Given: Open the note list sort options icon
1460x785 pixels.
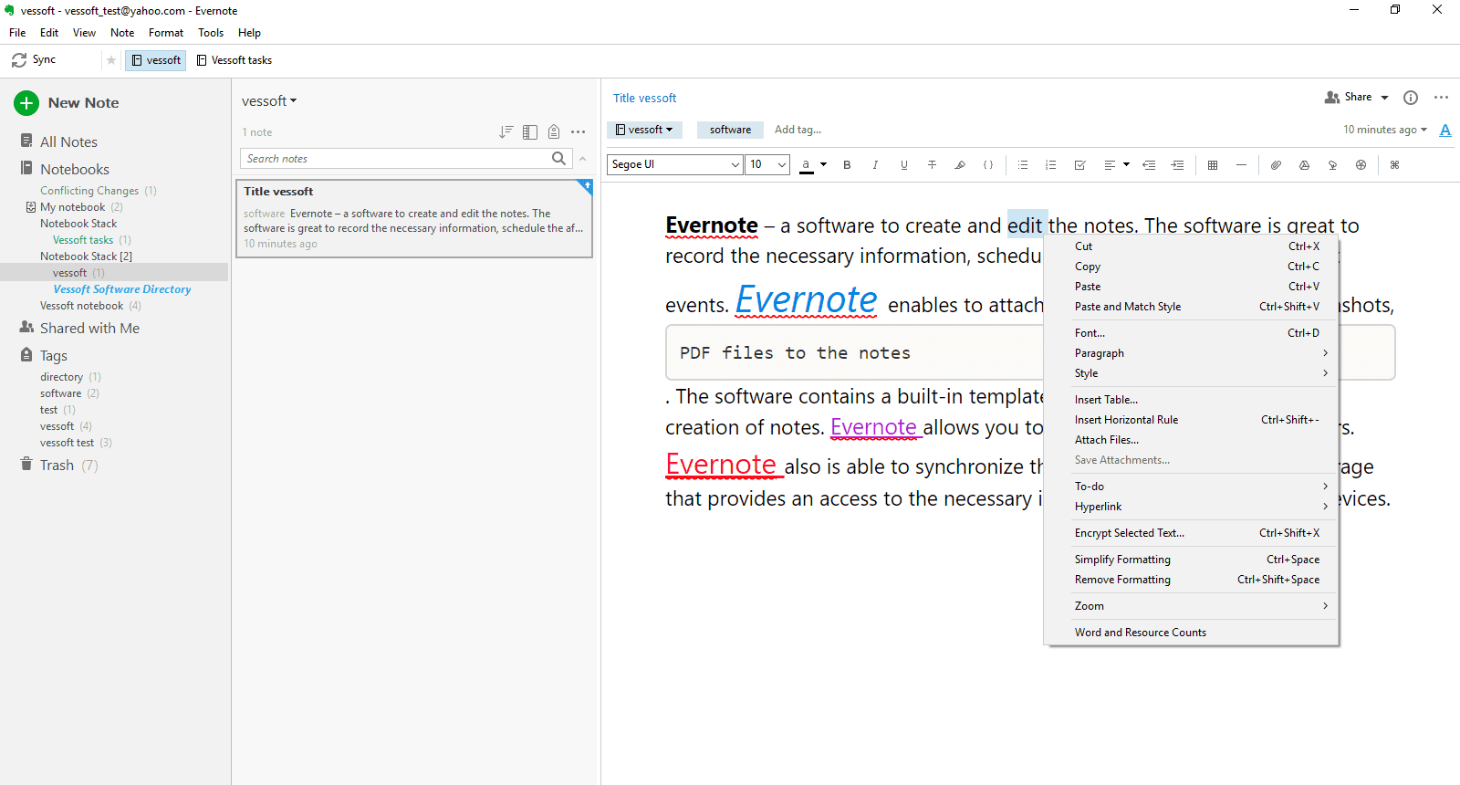Looking at the screenshot, I should 506,132.
